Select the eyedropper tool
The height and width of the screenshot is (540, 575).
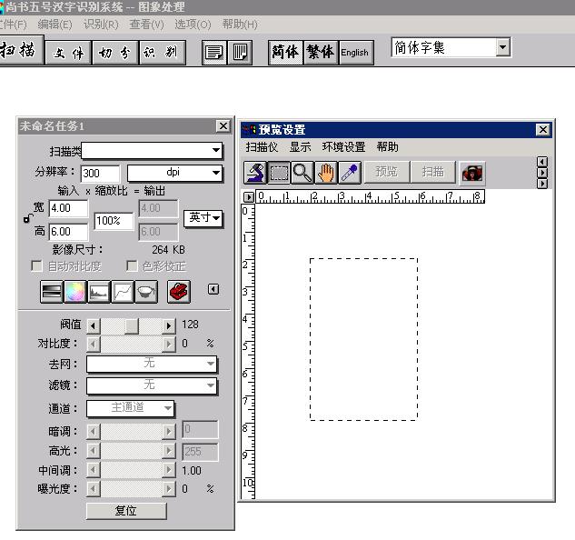pyautogui.click(x=350, y=172)
